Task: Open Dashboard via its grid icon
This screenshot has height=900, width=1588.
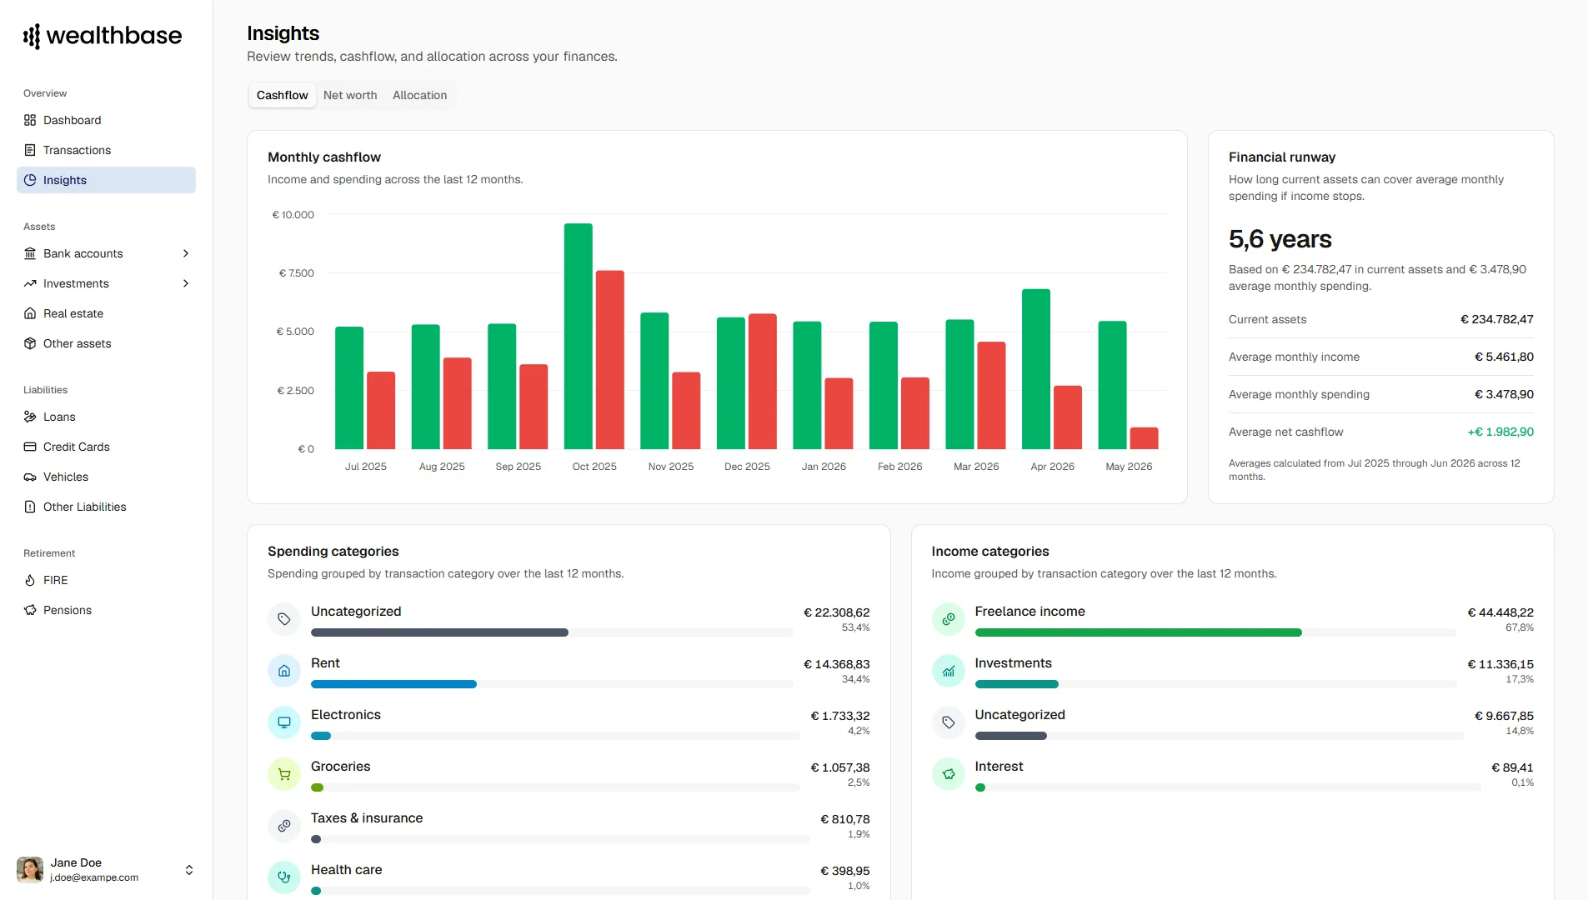Action: 30,120
